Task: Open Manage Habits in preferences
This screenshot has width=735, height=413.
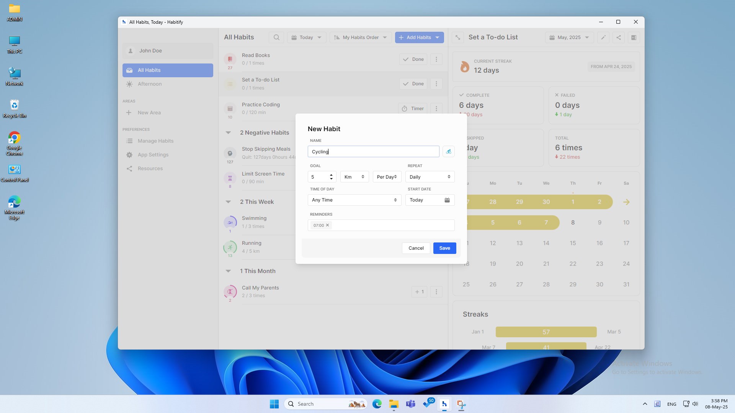Action: [155, 141]
